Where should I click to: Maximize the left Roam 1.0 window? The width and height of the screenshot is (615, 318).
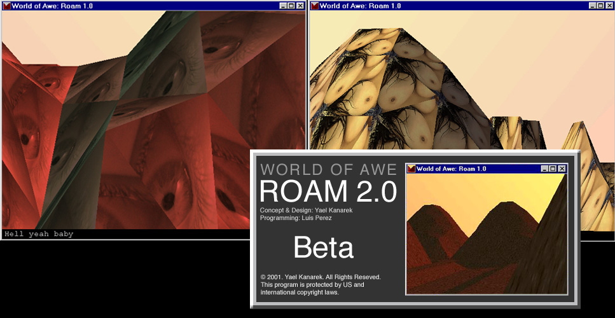291,6
